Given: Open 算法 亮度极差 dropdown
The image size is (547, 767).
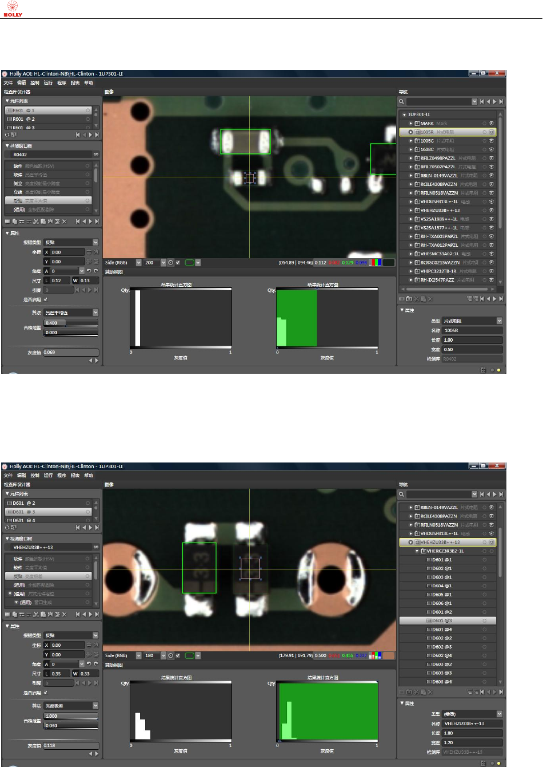Looking at the screenshot, I should coord(95,706).
